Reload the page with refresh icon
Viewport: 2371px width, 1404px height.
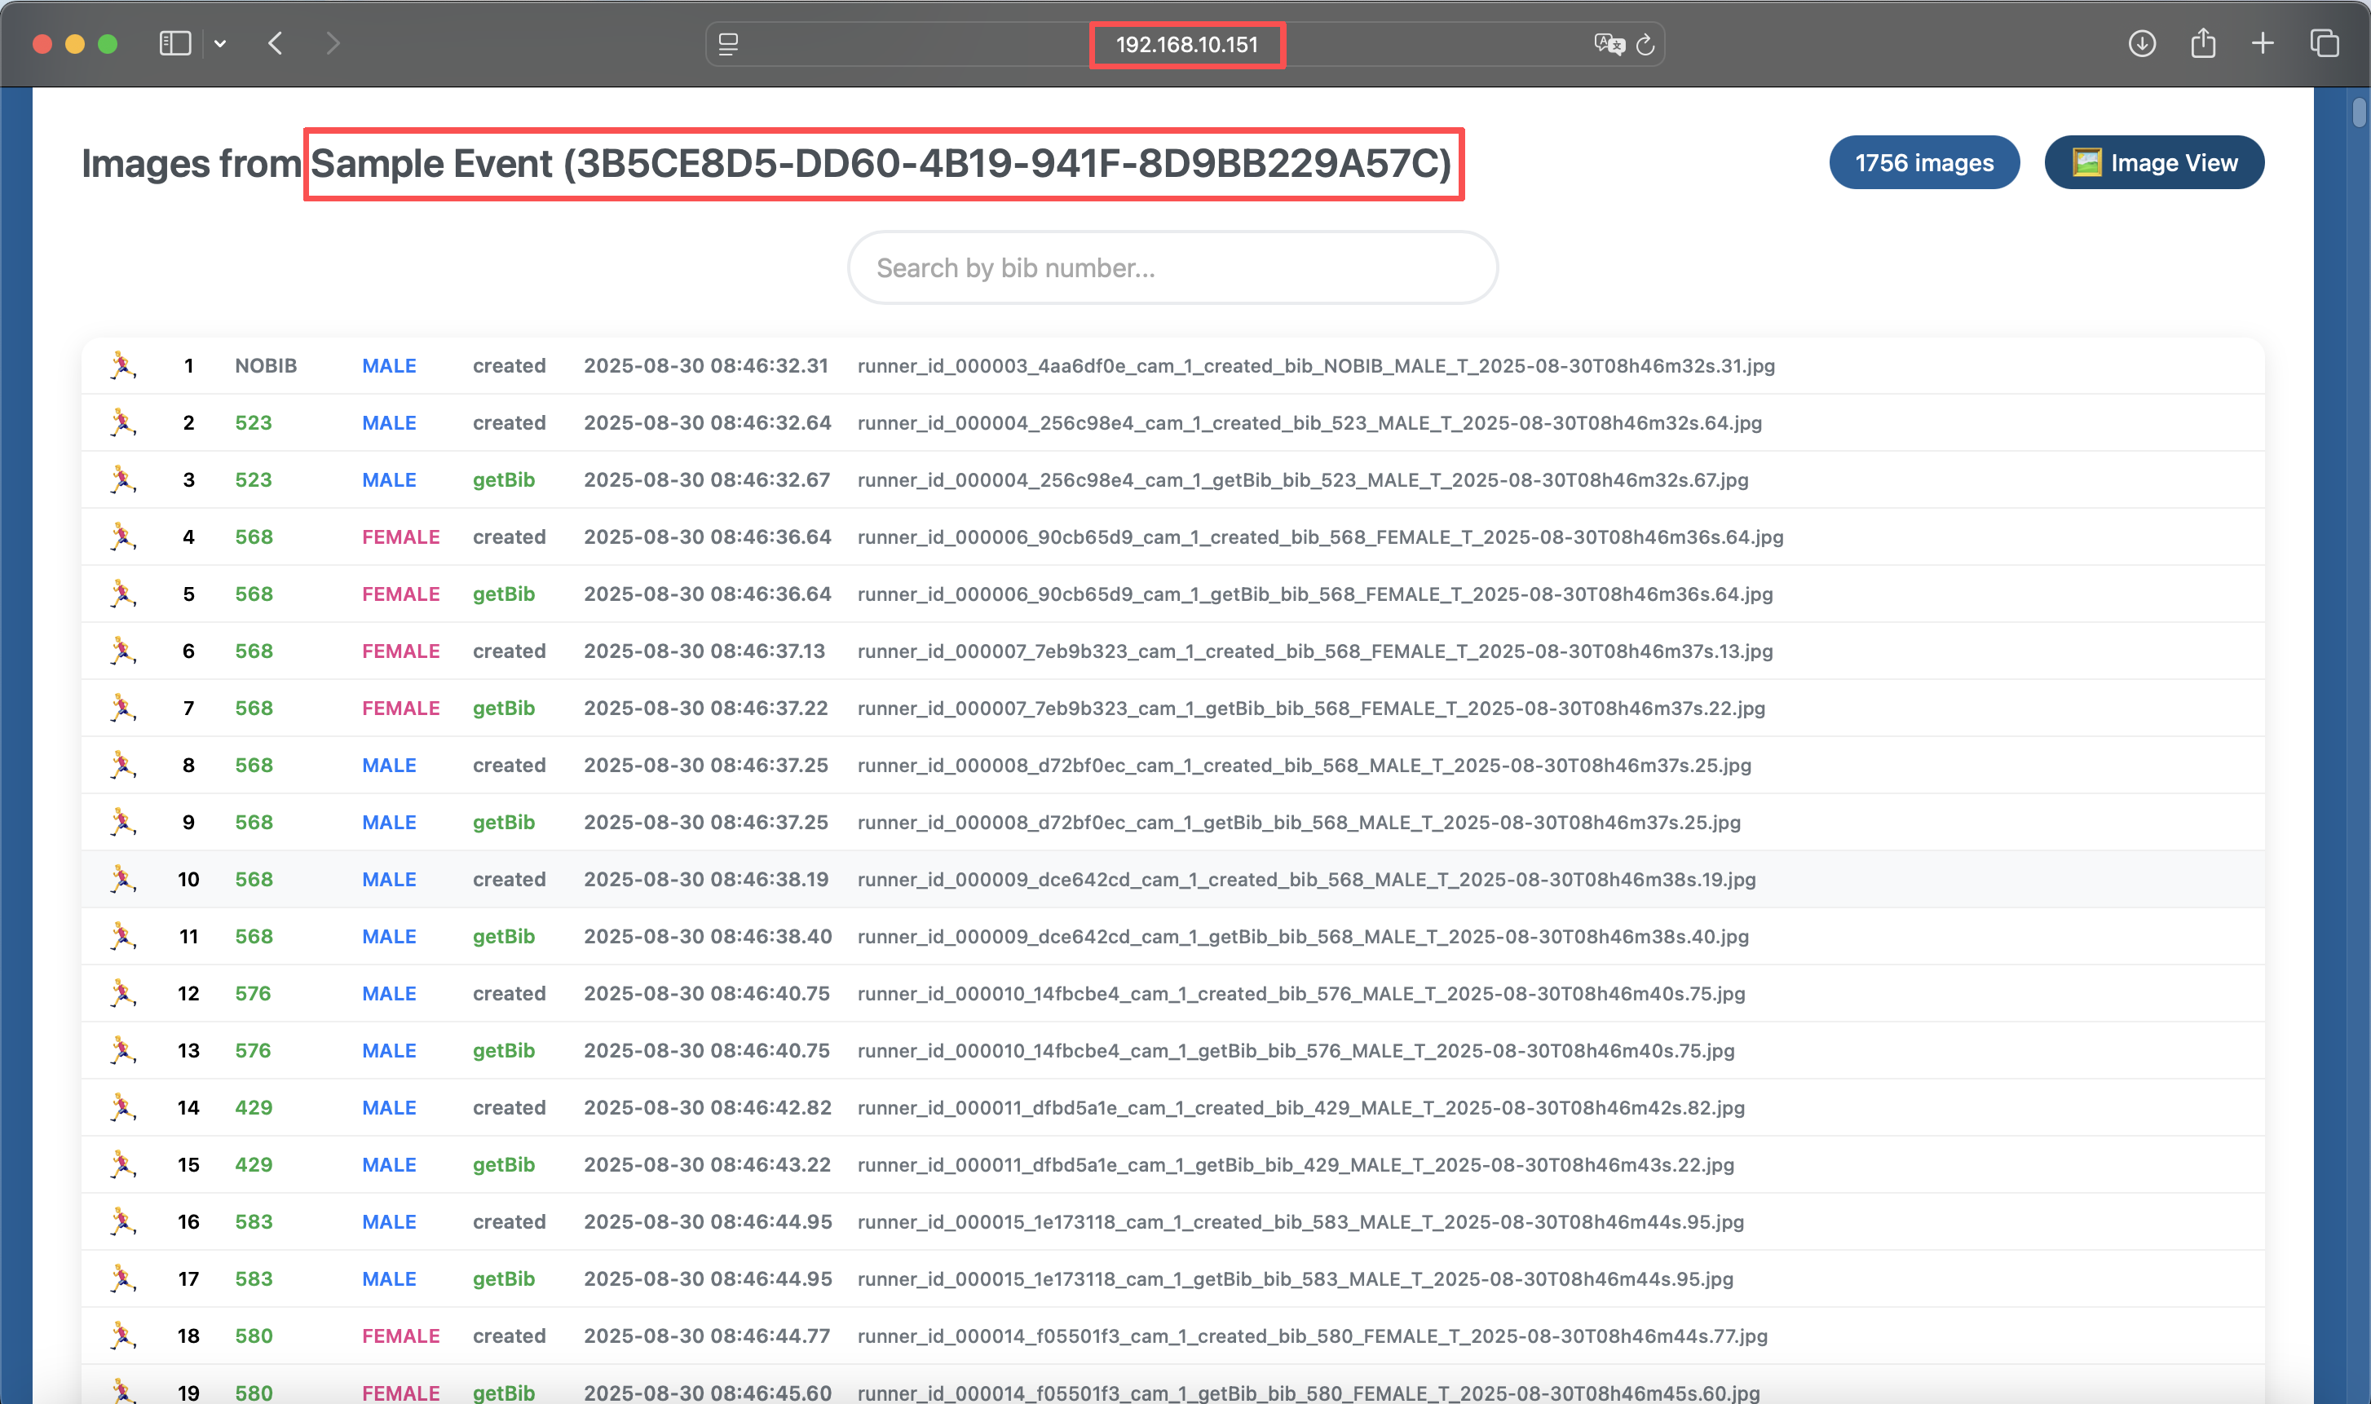pyautogui.click(x=1645, y=45)
